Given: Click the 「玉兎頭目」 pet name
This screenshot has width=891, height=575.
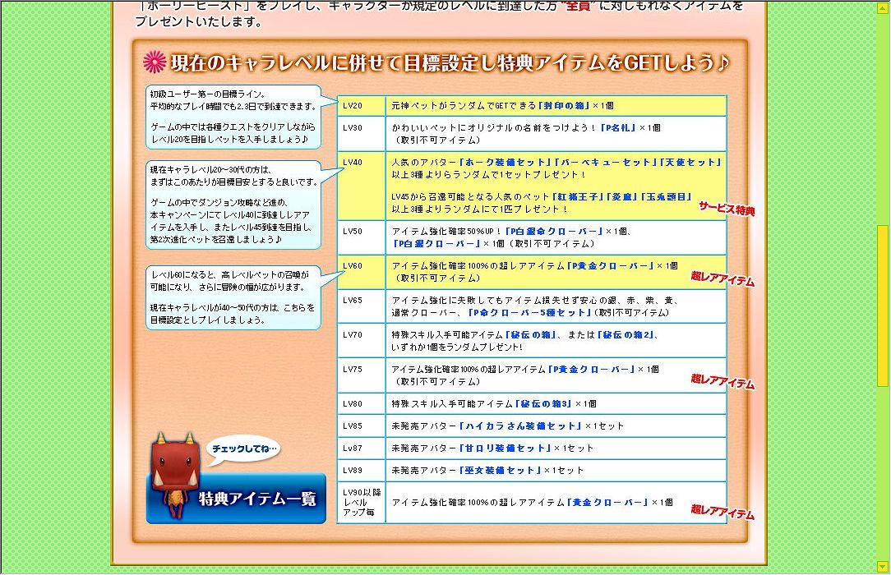Looking at the screenshot, I should [x=666, y=197].
